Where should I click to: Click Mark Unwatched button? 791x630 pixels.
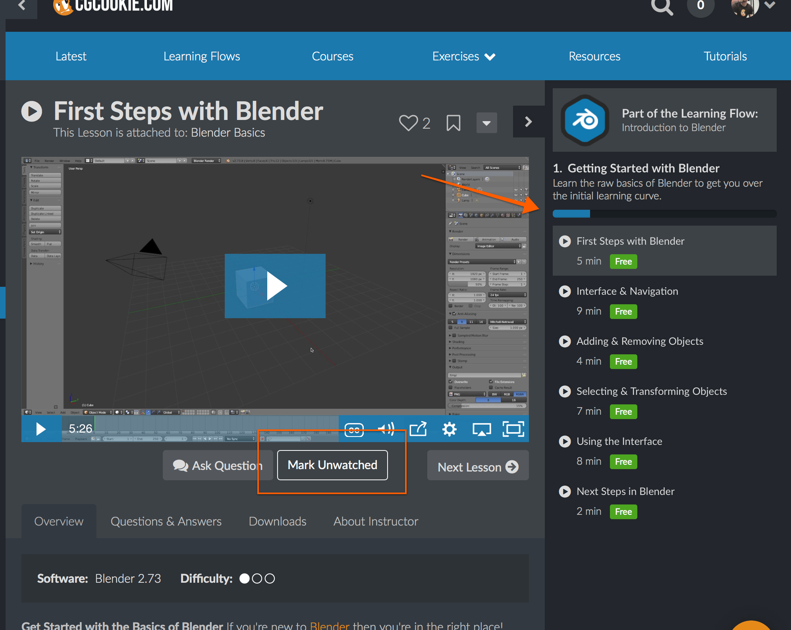coord(332,465)
